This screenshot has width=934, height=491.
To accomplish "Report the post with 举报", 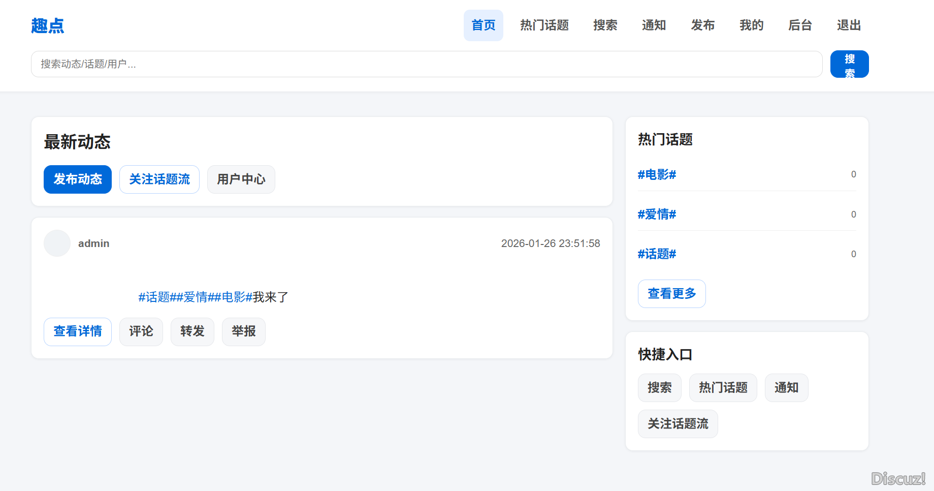I will [x=244, y=332].
